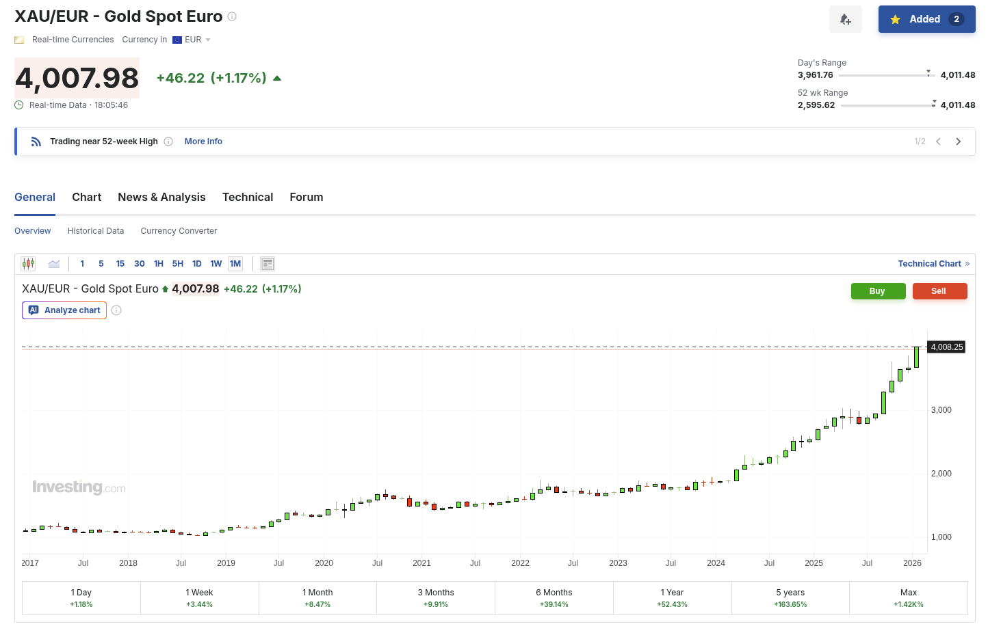Go to next insight with right chevron
The image size is (988, 635).
pyautogui.click(x=959, y=141)
